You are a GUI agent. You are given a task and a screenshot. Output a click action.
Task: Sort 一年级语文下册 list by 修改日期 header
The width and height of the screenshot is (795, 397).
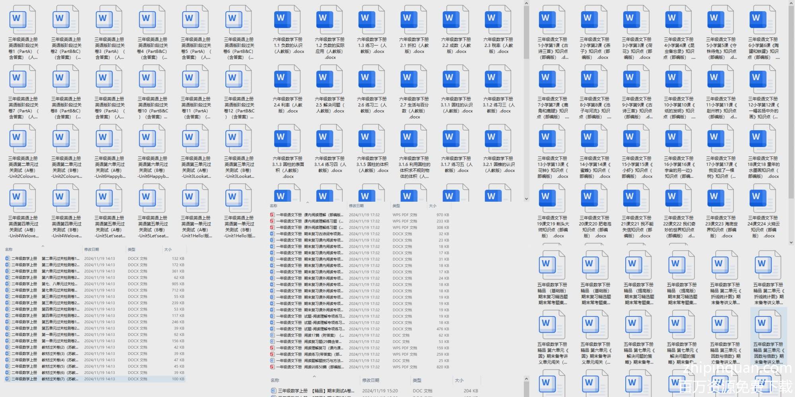(x=356, y=206)
